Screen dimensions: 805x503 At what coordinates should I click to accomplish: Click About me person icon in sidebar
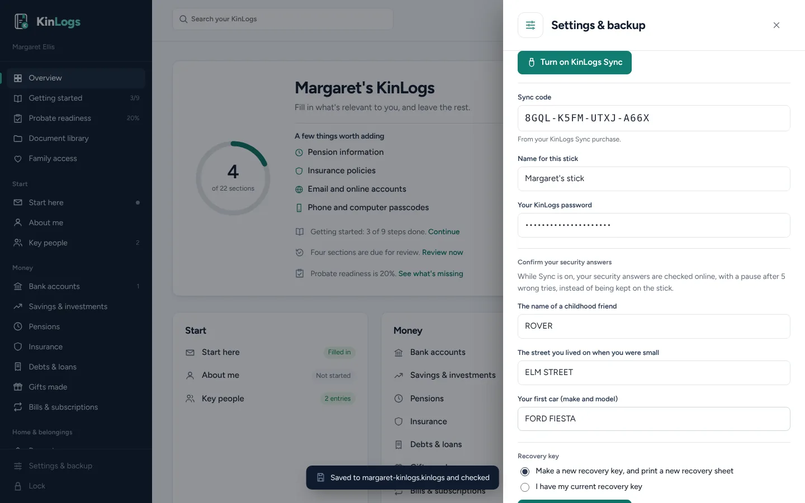coord(18,222)
